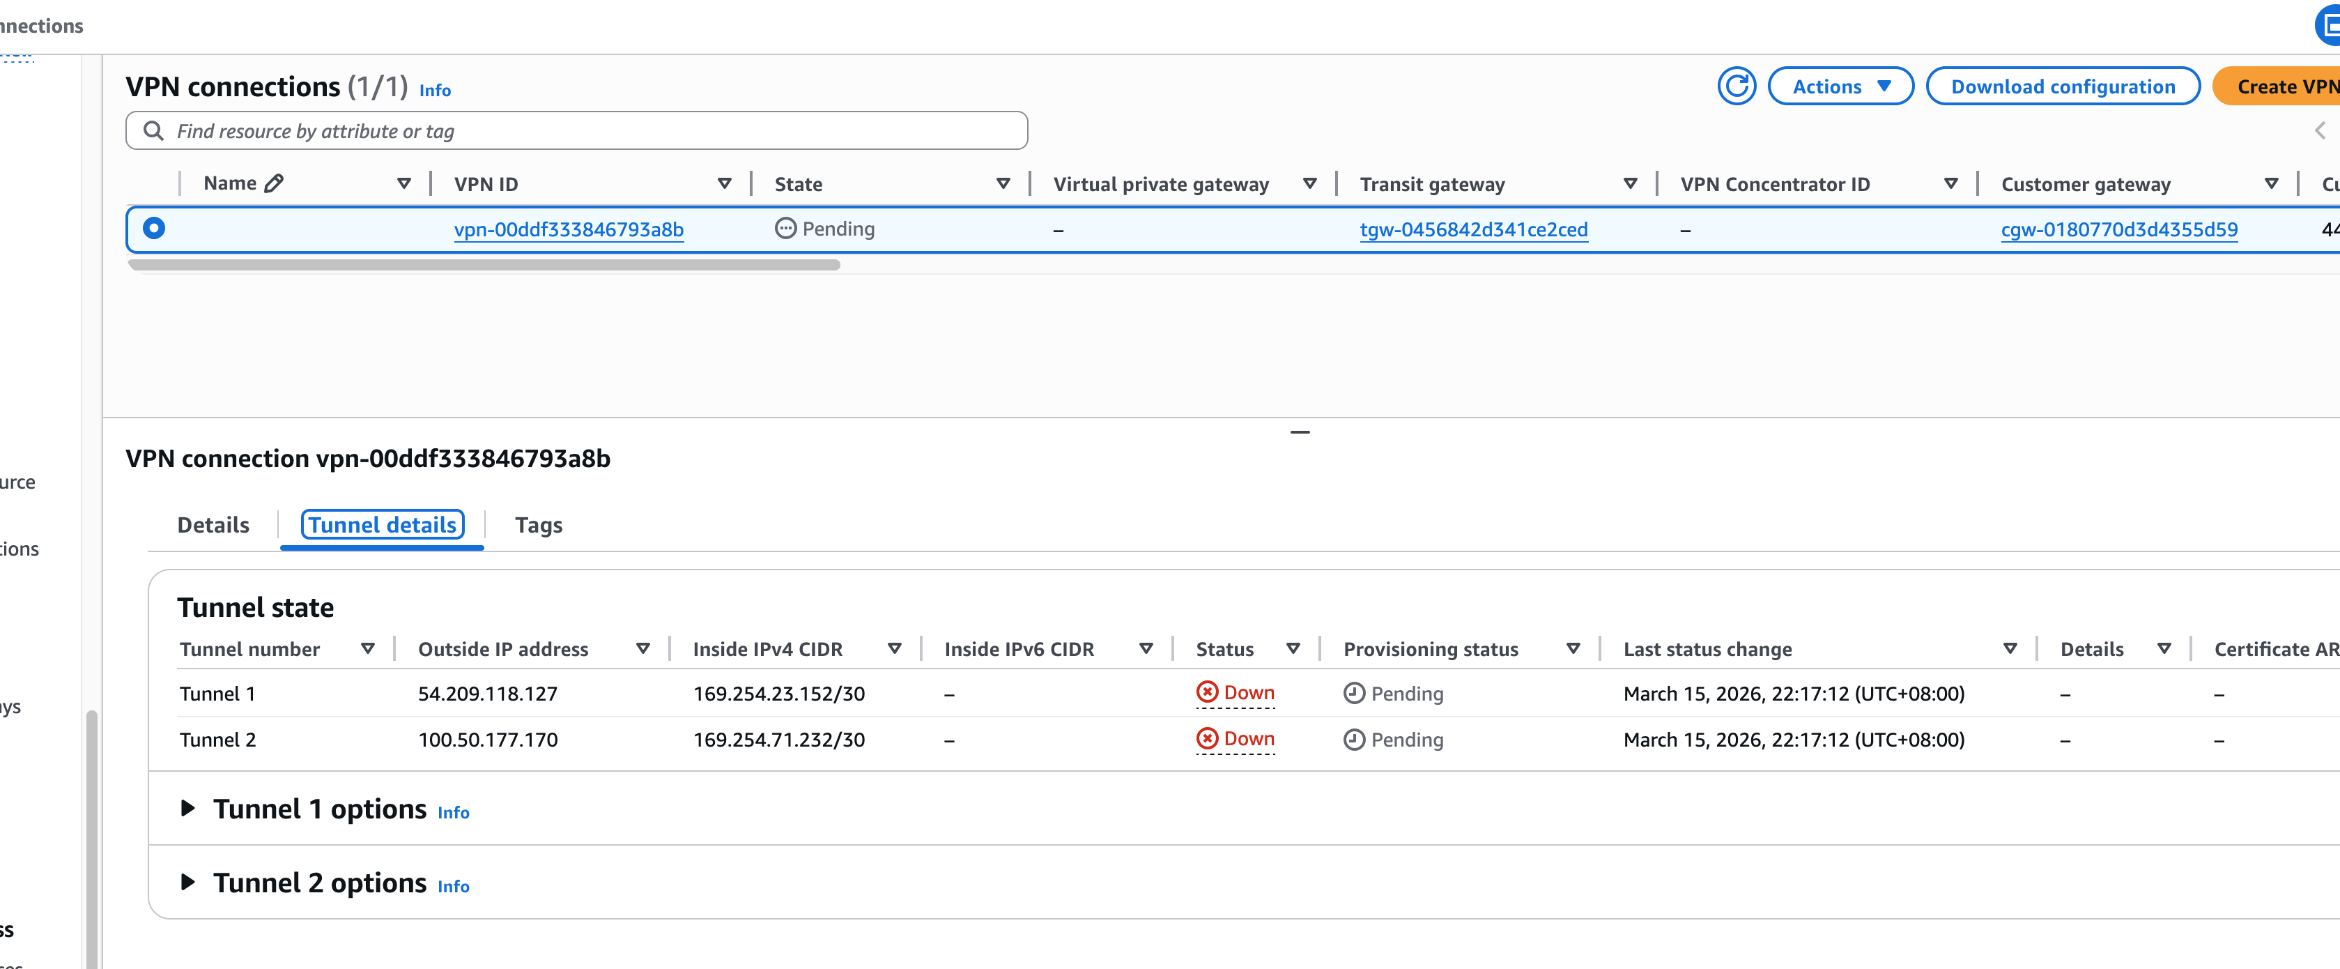Open the cgw-0180770d3d4355d59 customer gateway link
This screenshot has width=2340, height=969.
(x=2118, y=229)
